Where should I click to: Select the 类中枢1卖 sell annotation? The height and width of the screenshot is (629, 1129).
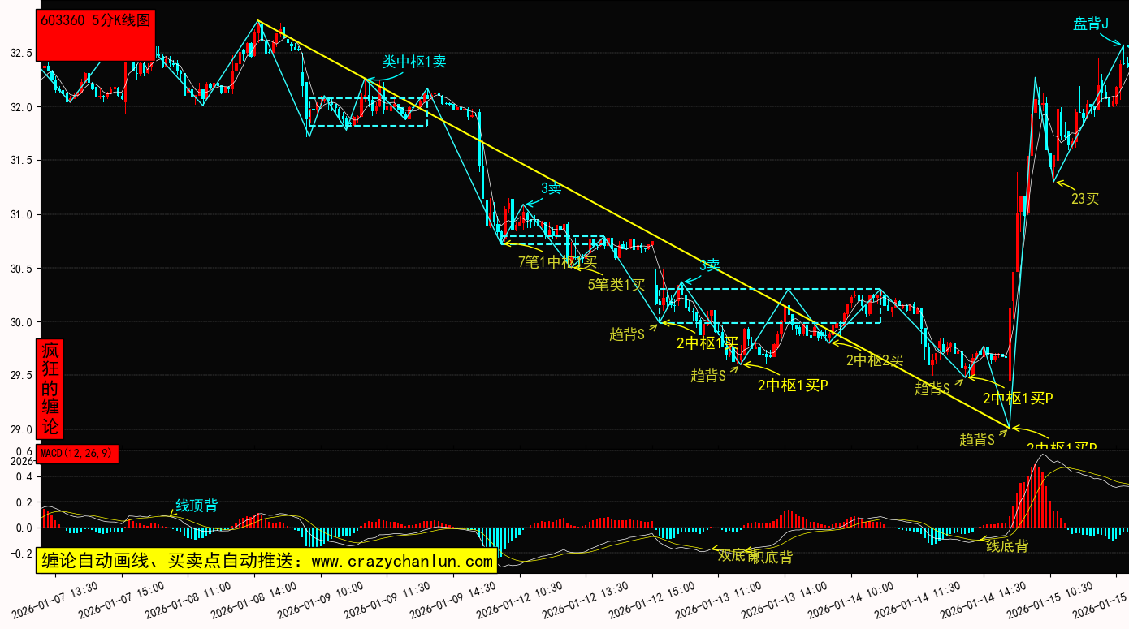(414, 62)
